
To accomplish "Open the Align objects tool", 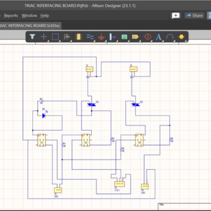I will [67, 36].
